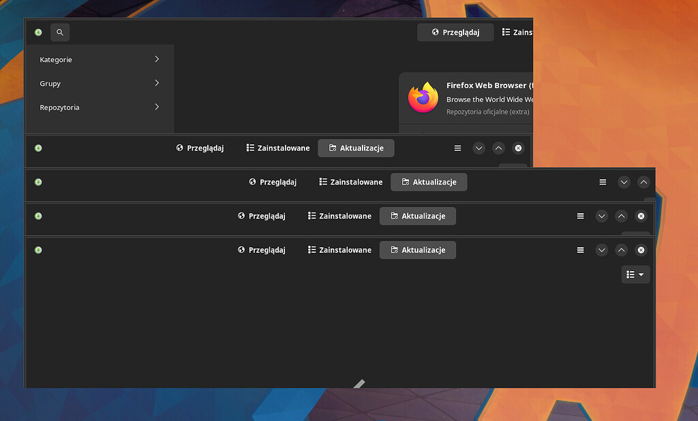This screenshot has width=698, height=421.
Task: Click the Firefox logo in the package result
Action: click(423, 97)
